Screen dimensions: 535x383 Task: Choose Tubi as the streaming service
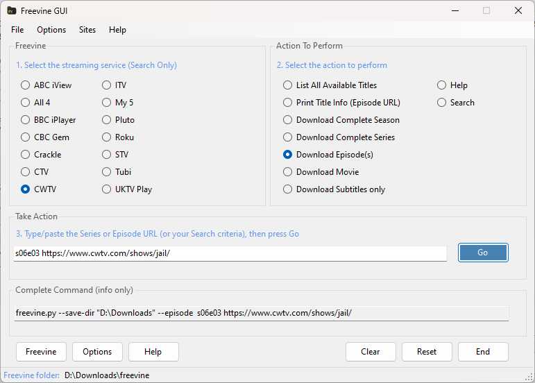coord(107,172)
